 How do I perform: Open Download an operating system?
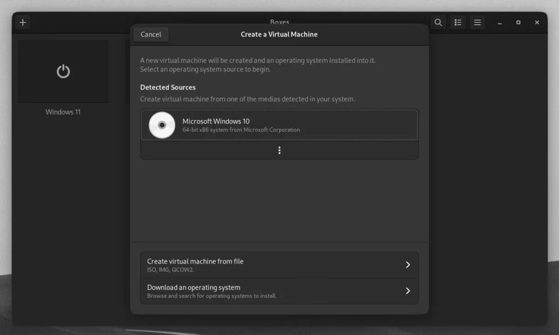coord(279,291)
